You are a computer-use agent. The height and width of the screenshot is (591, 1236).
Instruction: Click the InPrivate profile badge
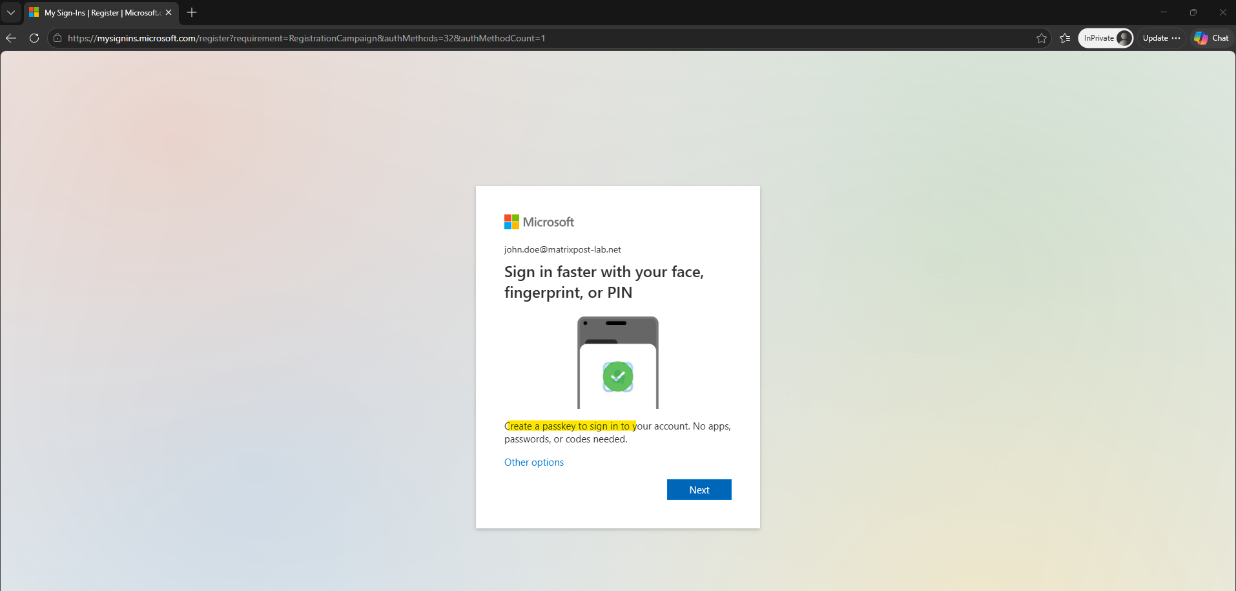1106,38
